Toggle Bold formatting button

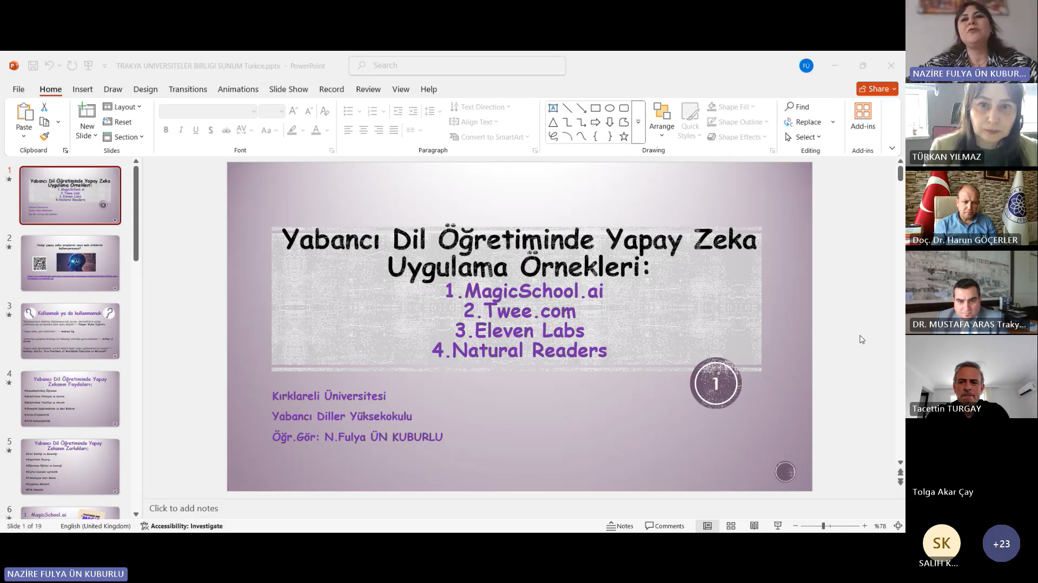click(166, 130)
